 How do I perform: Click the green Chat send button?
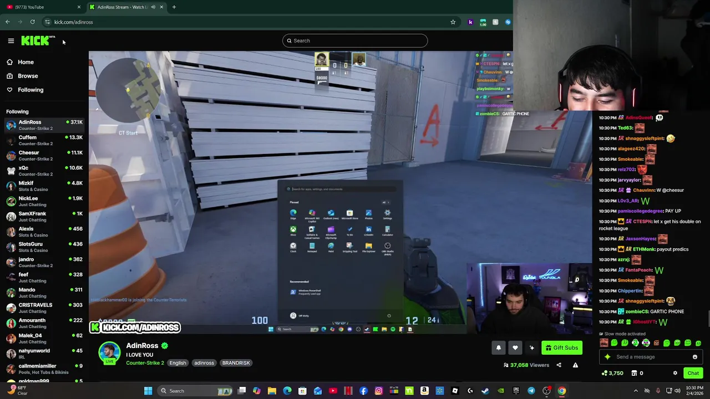pyautogui.click(x=693, y=373)
